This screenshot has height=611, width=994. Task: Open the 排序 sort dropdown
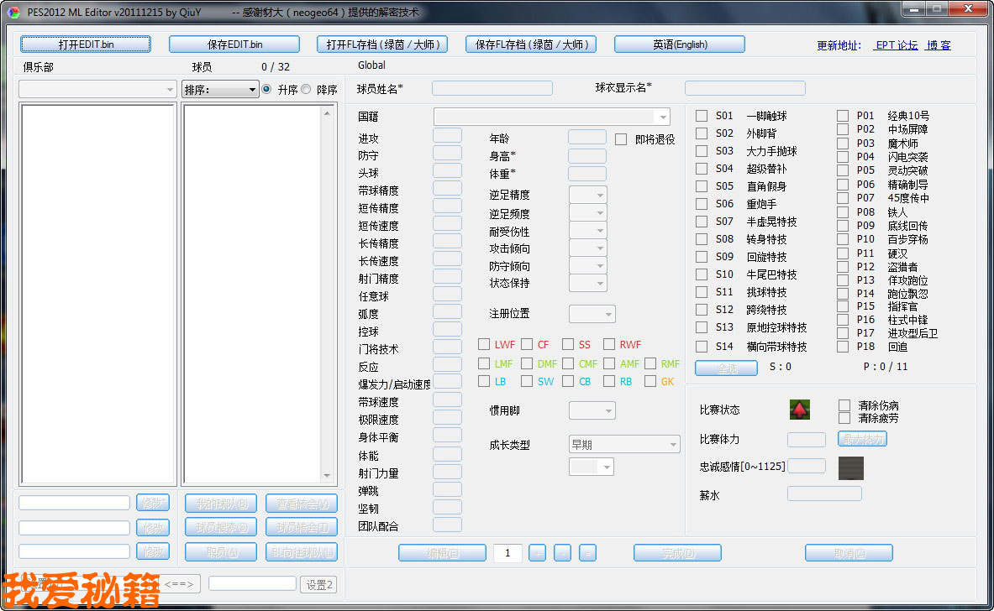coord(220,90)
